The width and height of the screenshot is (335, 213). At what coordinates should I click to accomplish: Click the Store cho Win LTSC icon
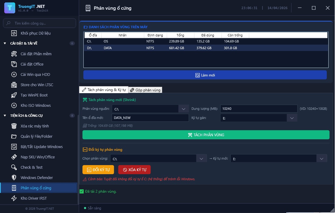click(14, 85)
